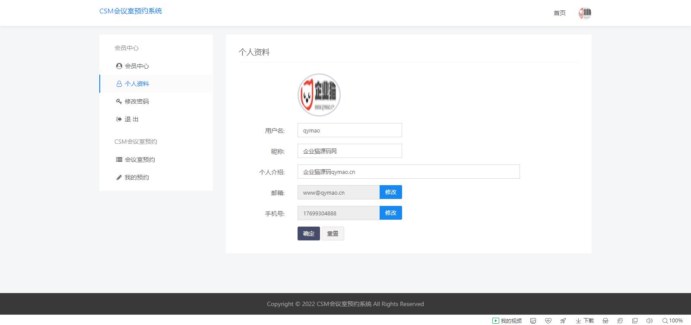Open the 会员中心 menu item

(x=156, y=66)
